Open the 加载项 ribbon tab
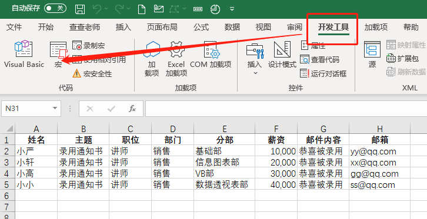The image size is (427, 219). coord(376,27)
